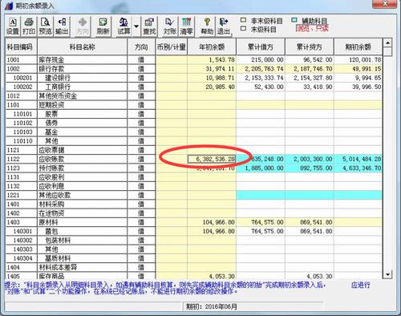Click the 辅助科目 legend box
Image resolution: width=401 pixels, height=316 pixels.
(294, 20)
